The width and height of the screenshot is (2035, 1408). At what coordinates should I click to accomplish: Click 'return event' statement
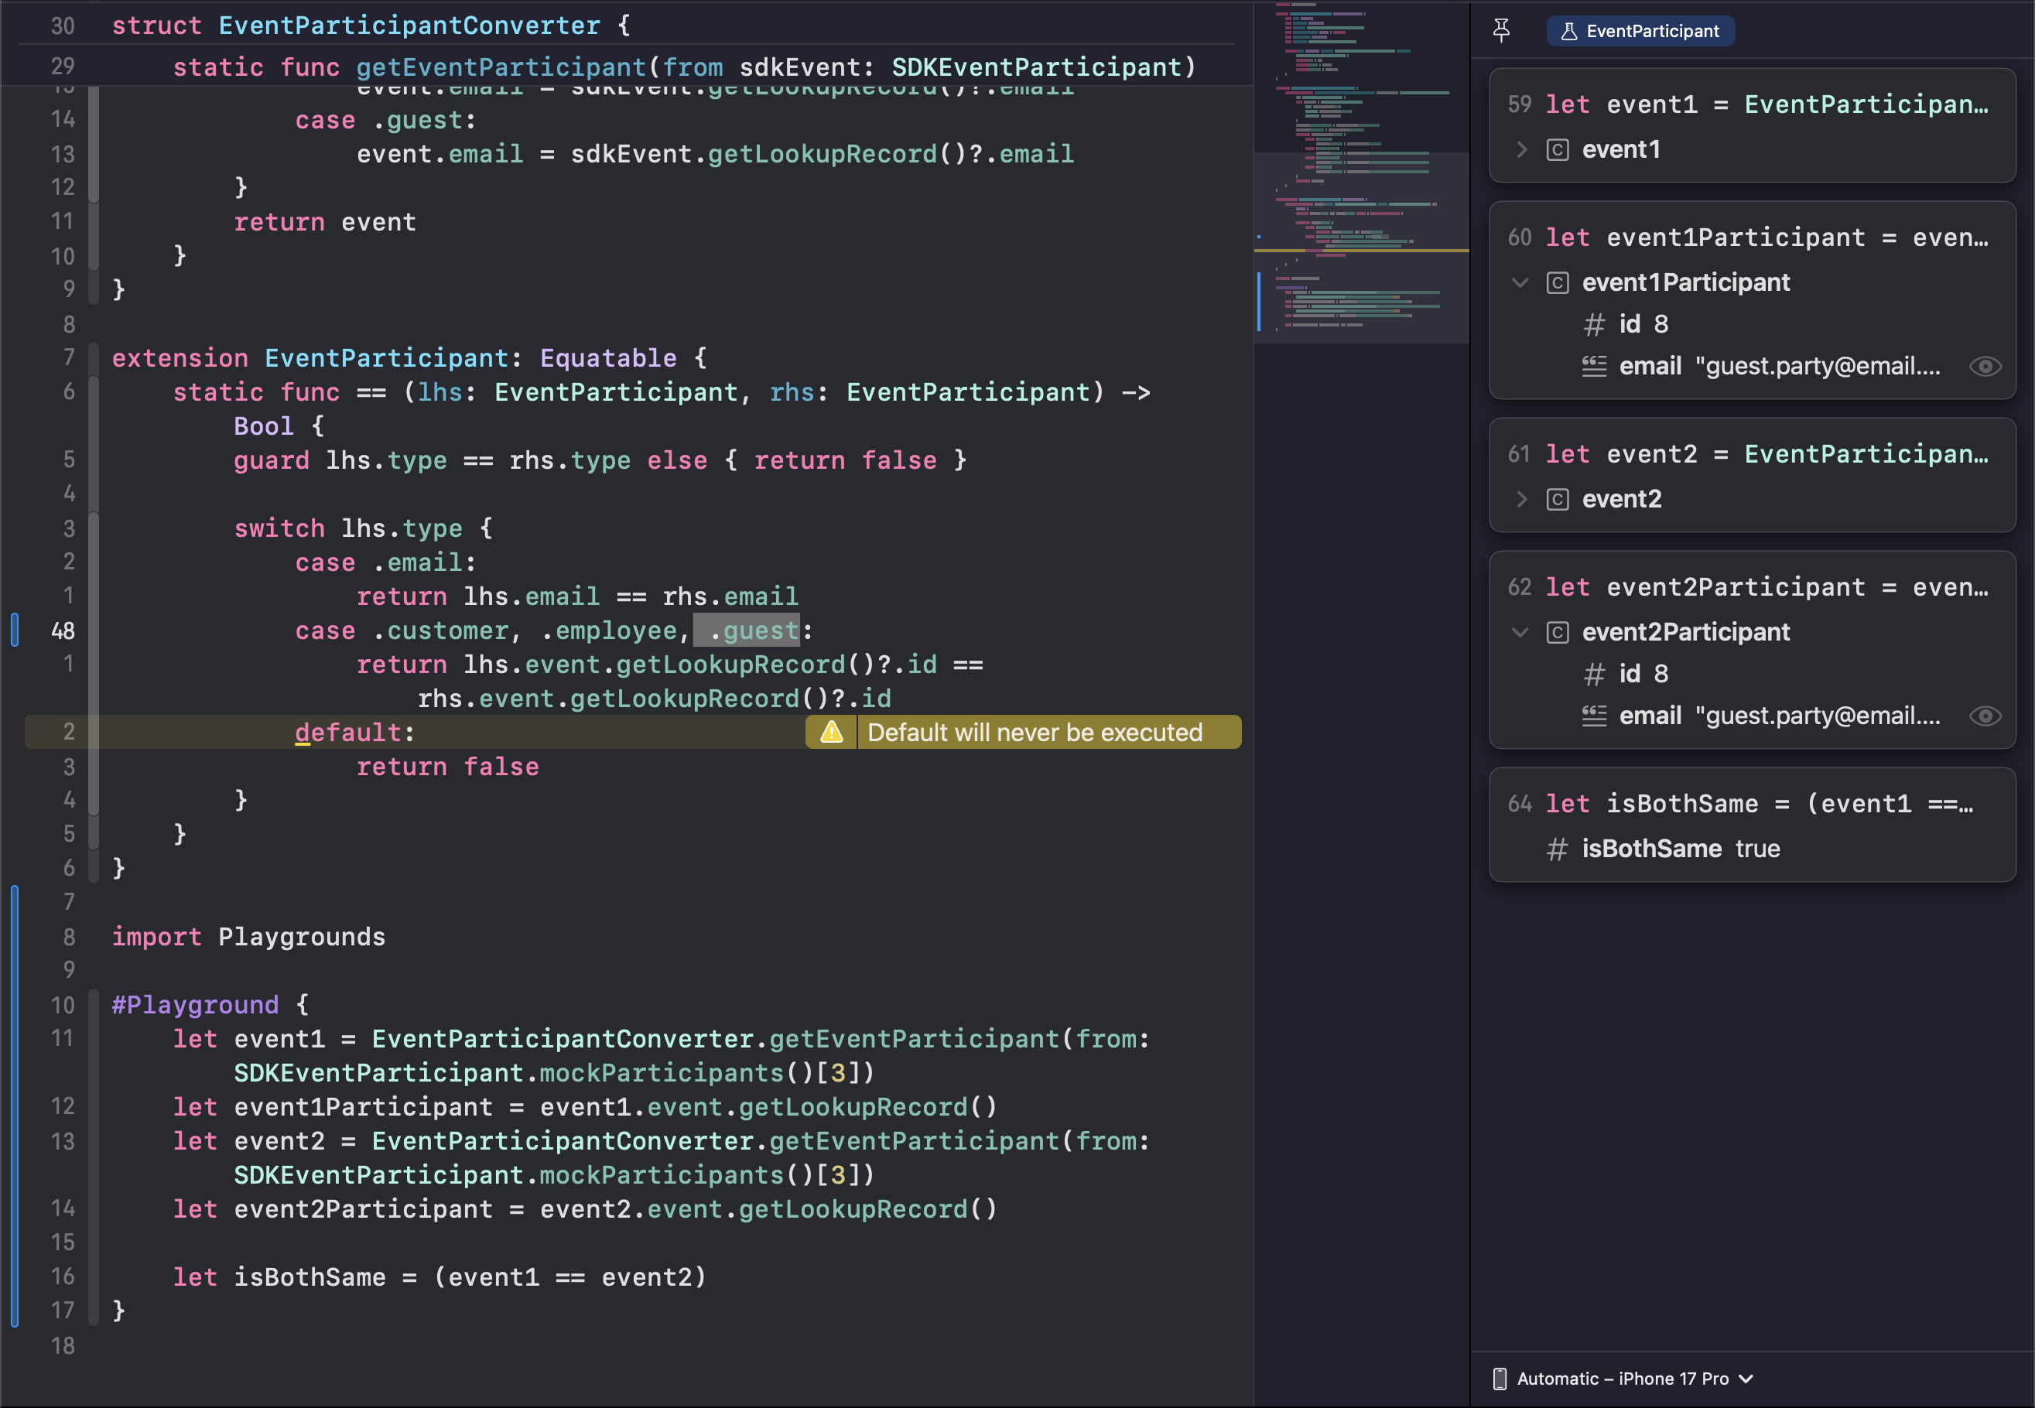(325, 222)
